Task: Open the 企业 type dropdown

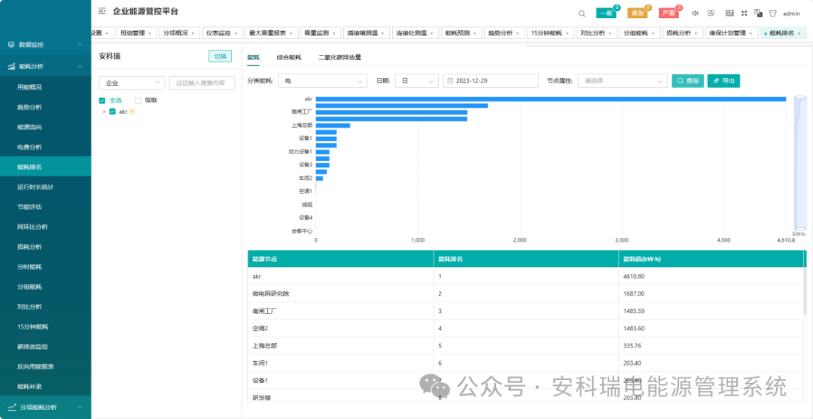Action: 132,83
